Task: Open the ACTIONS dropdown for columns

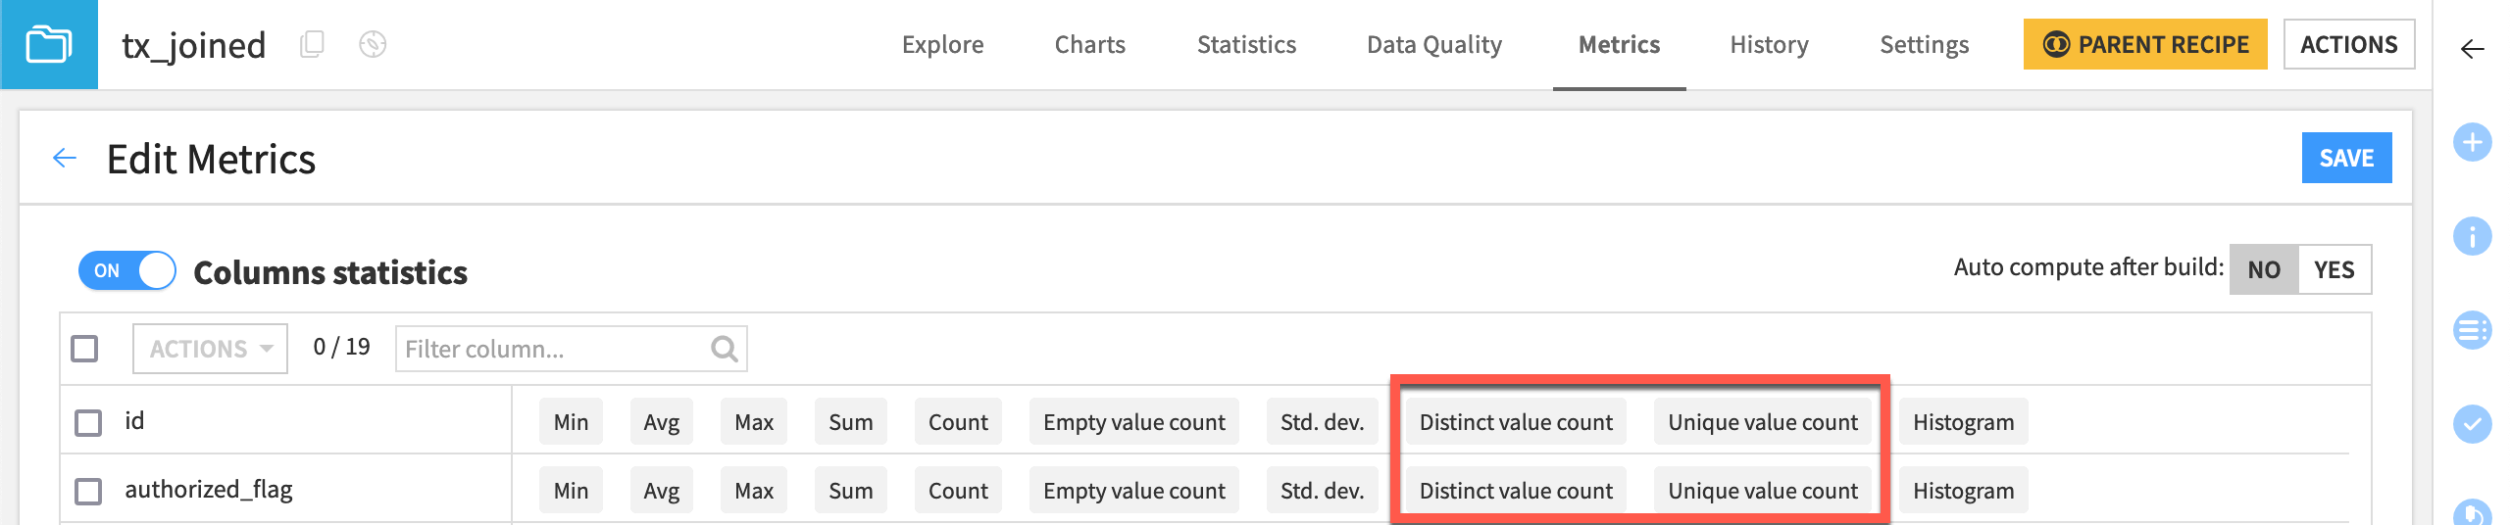Action: pyautogui.click(x=211, y=349)
